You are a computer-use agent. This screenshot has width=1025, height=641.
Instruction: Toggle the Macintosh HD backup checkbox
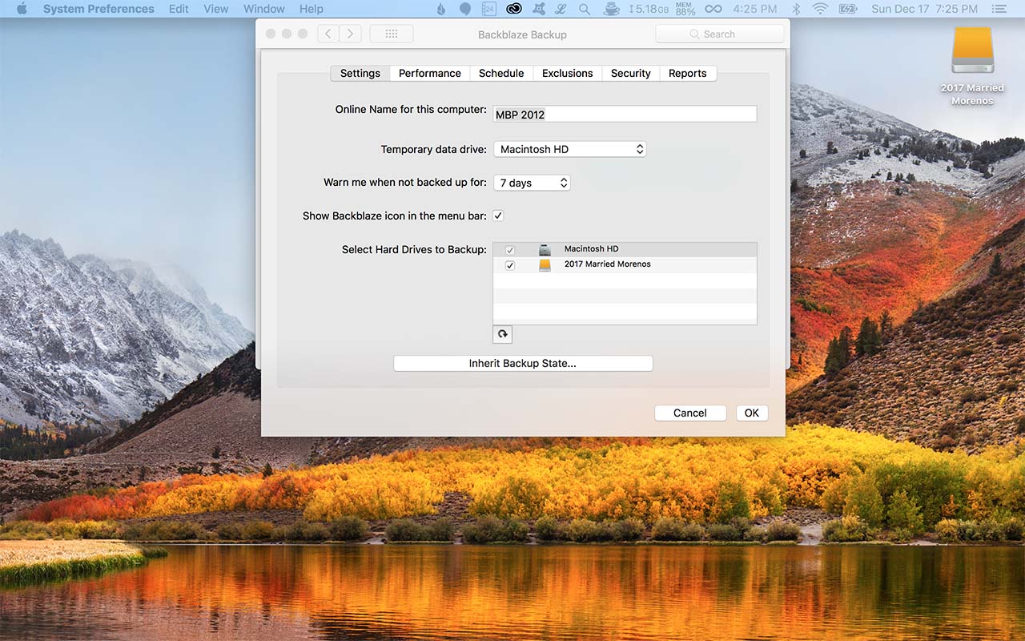point(510,250)
